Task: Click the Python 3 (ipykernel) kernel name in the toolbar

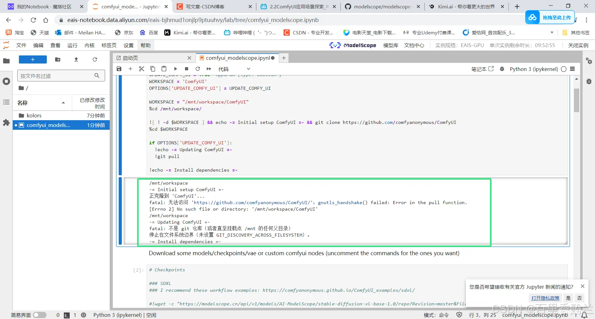Action: pyautogui.click(x=534, y=69)
